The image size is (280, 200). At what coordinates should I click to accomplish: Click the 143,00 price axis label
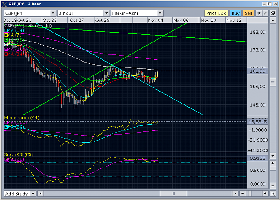click(258, 105)
